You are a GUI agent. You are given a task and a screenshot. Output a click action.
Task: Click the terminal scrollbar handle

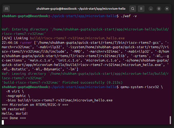pyautogui.click(x=170, y=120)
